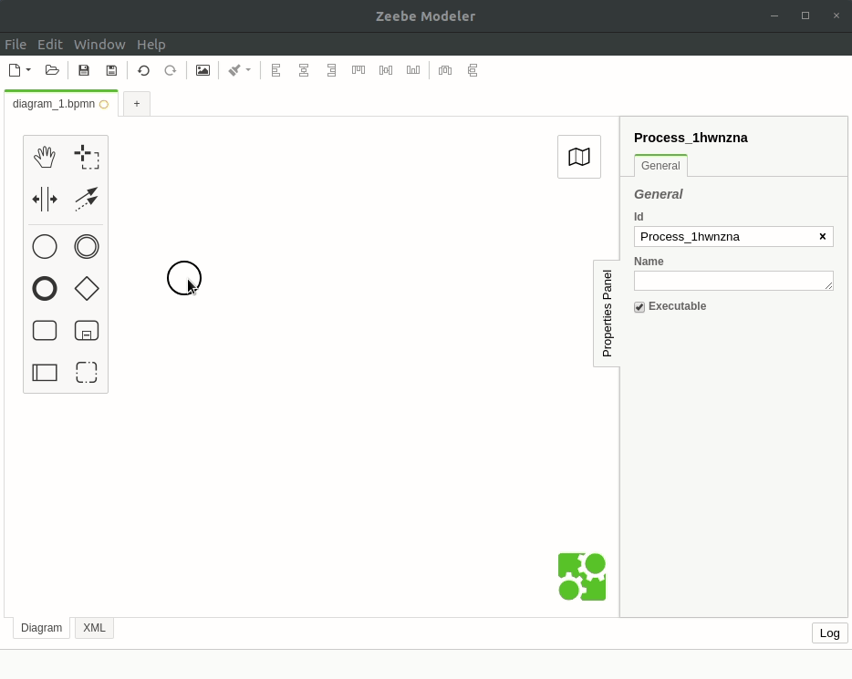Close the Zeebe Modeler window
Screen dimensions: 852x679
click(836, 15)
